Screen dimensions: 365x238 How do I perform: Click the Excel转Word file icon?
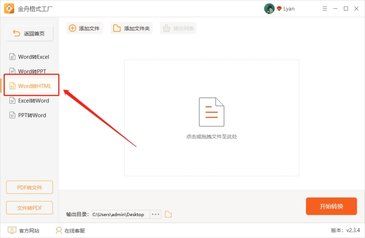[x=12, y=100]
